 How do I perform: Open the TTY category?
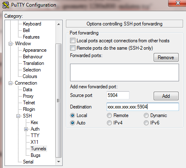tap(35, 136)
